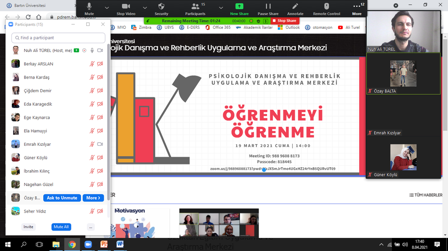The height and width of the screenshot is (251, 448).
Task: Open the video meeting news photo card
Action: 219,223
